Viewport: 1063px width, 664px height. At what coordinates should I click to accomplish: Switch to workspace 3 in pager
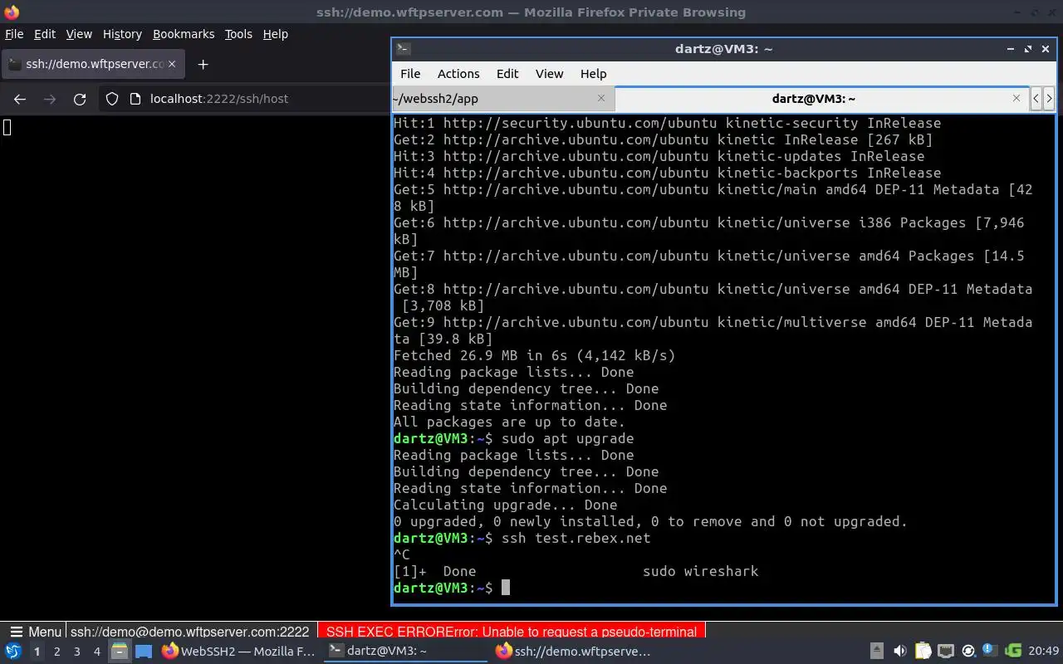pos(76,652)
